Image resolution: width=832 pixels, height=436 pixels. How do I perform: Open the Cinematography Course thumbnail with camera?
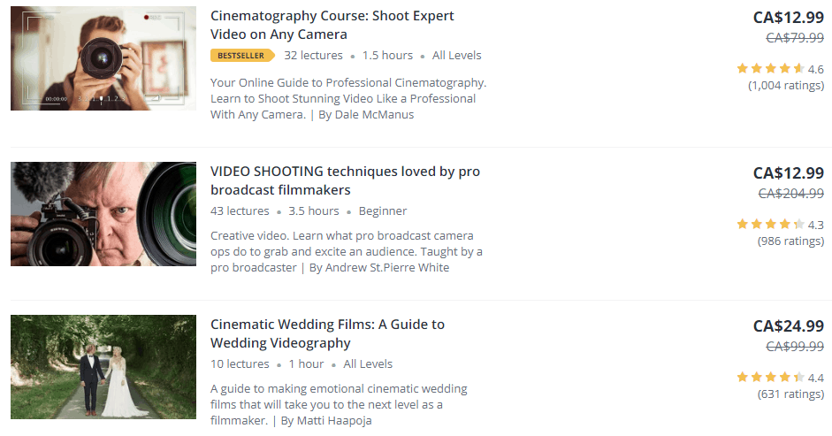pos(103,58)
